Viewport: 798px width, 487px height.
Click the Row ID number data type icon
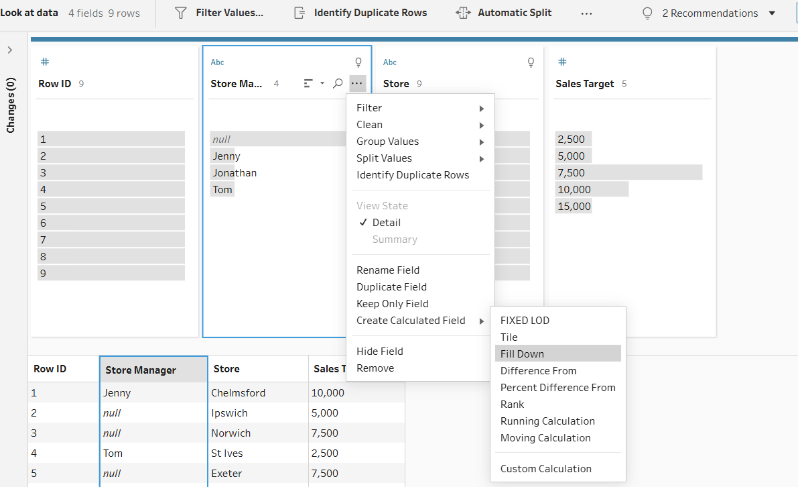[45, 62]
